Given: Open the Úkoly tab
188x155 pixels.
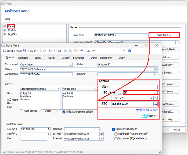Looking at the screenshot, I should (x=122, y=58).
